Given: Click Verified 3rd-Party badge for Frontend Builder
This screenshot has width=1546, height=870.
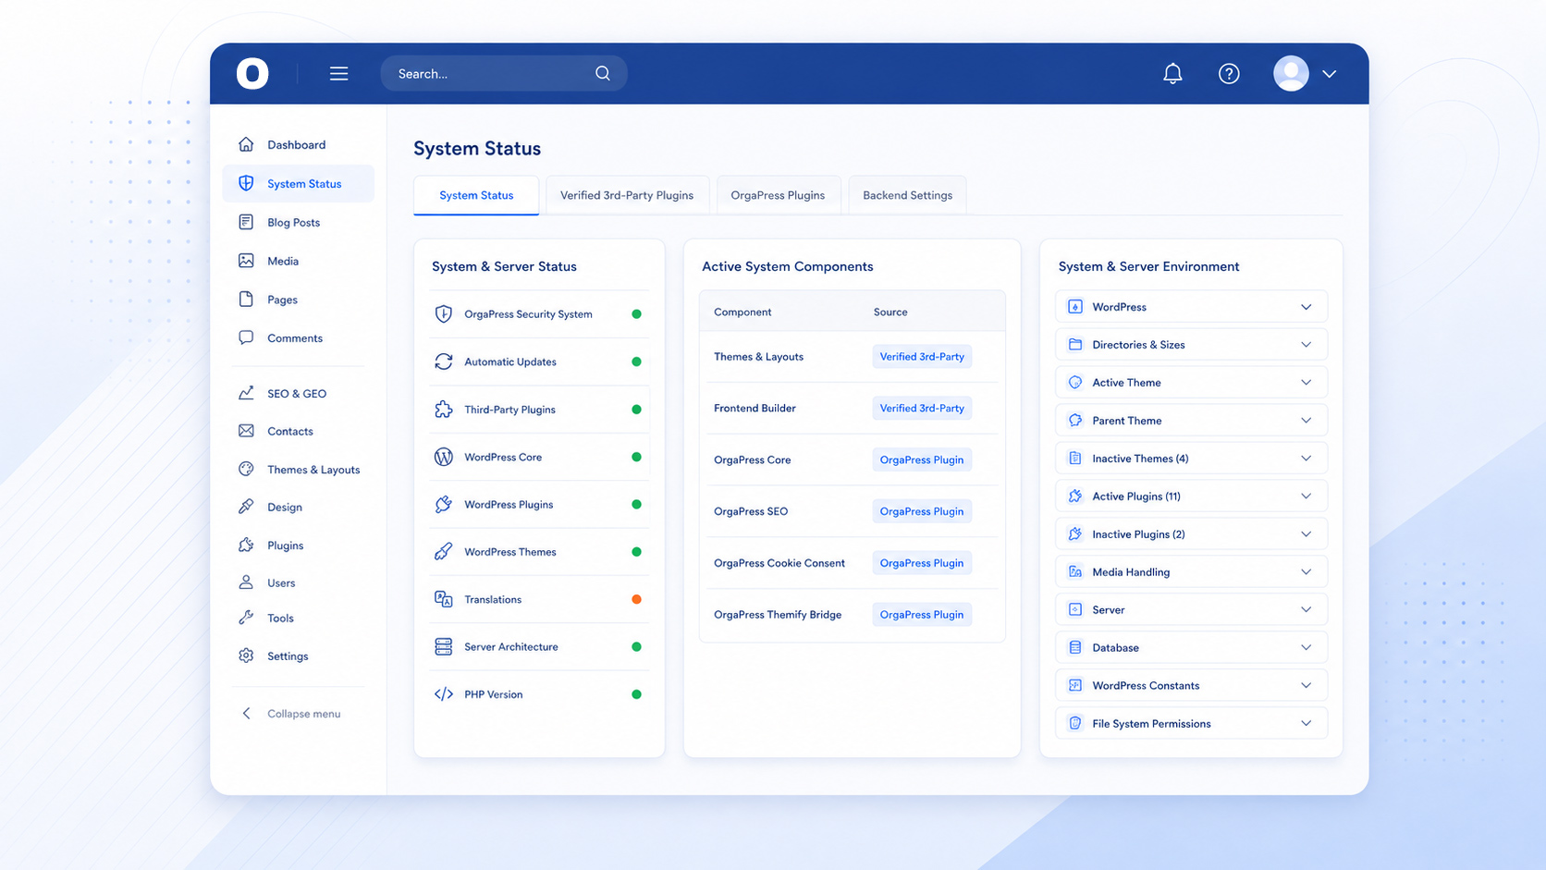Looking at the screenshot, I should 922,408.
